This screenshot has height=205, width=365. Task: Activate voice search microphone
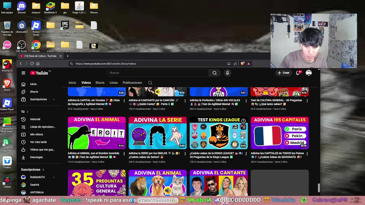[227, 73]
